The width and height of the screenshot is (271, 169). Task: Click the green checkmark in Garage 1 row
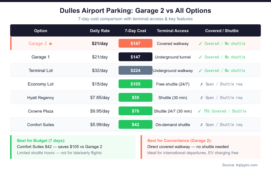pyautogui.click(x=201, y=57)
